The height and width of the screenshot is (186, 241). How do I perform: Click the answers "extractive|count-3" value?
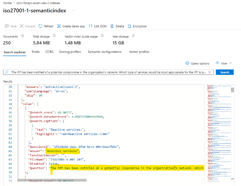coord(61,87)
